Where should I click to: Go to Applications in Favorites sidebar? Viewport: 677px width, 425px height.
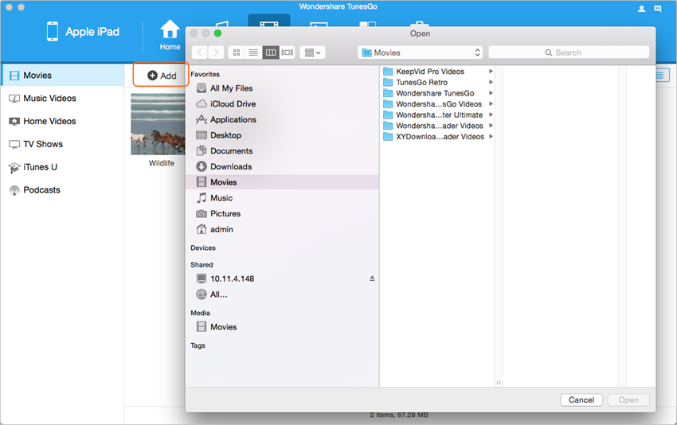pyautogui.click(x=233, y=119)
